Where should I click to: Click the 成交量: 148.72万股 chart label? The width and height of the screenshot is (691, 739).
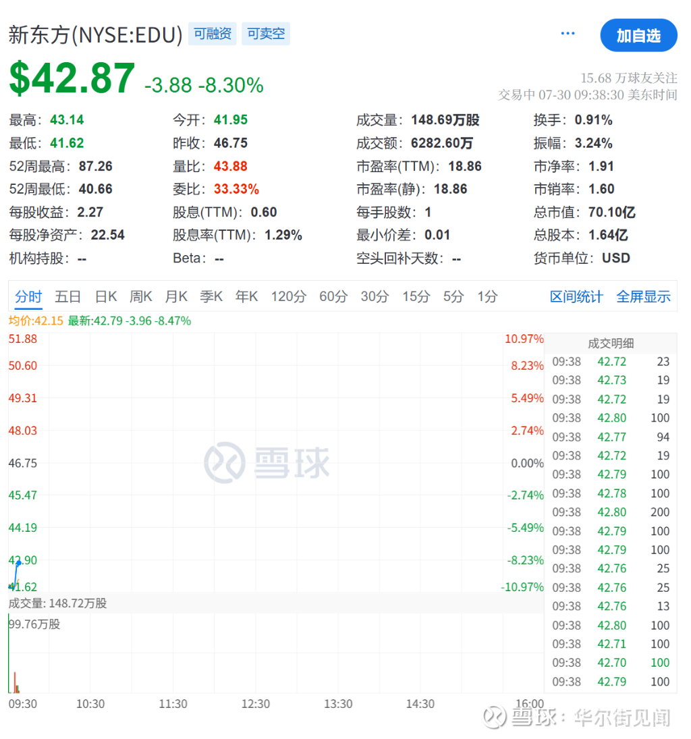[57, 603]
